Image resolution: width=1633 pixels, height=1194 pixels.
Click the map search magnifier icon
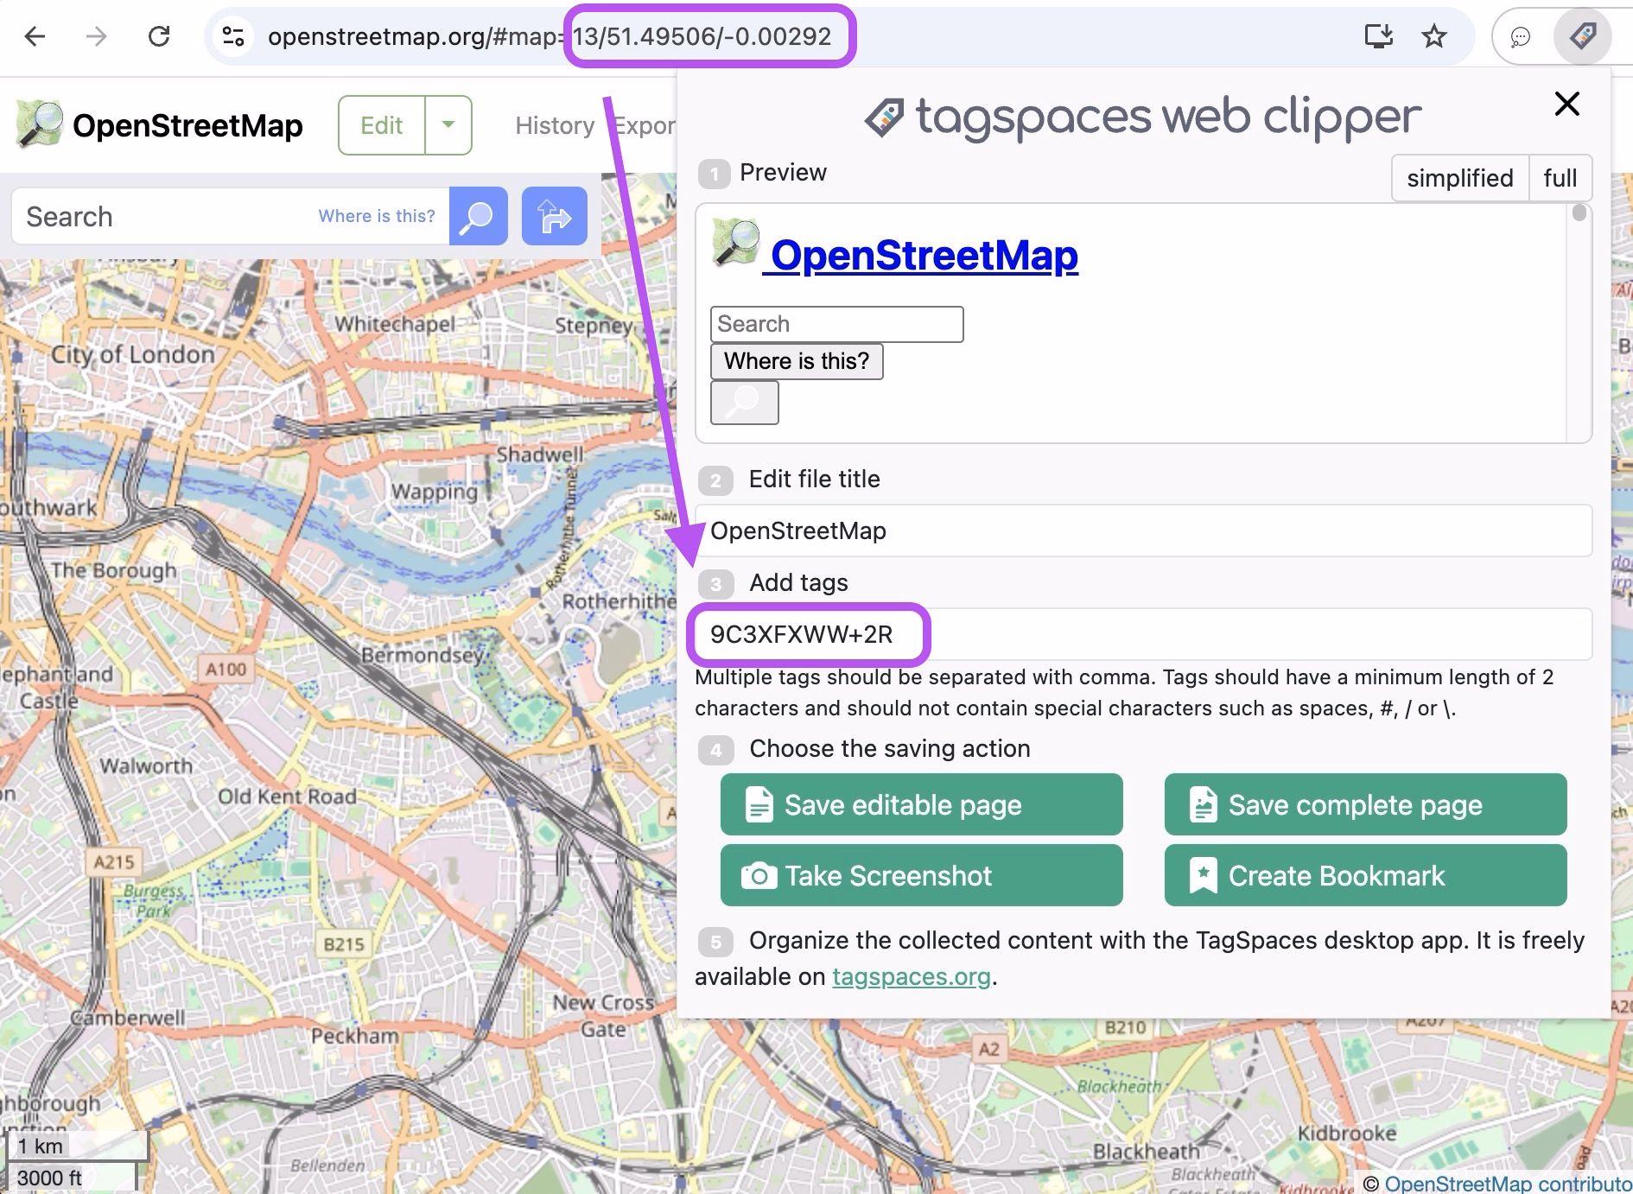(x=478, y=216)
